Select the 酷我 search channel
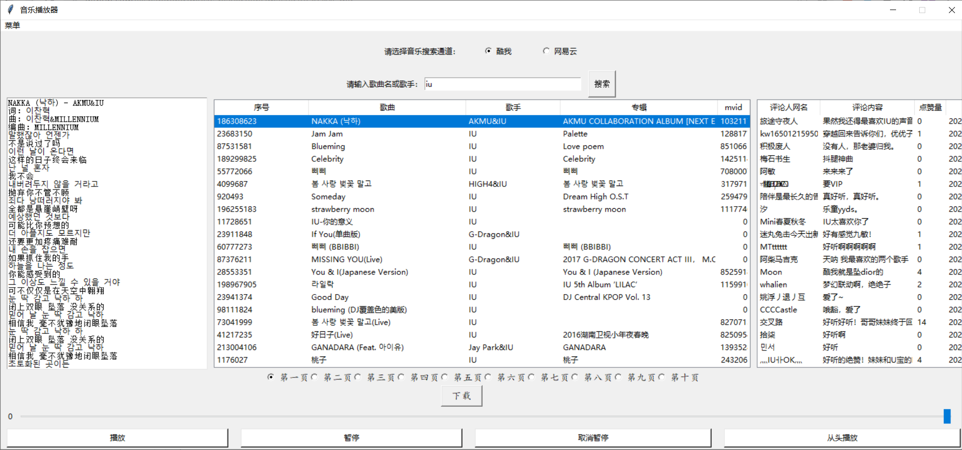Screen dimensions: 962x450 click(x=498, y=51)
